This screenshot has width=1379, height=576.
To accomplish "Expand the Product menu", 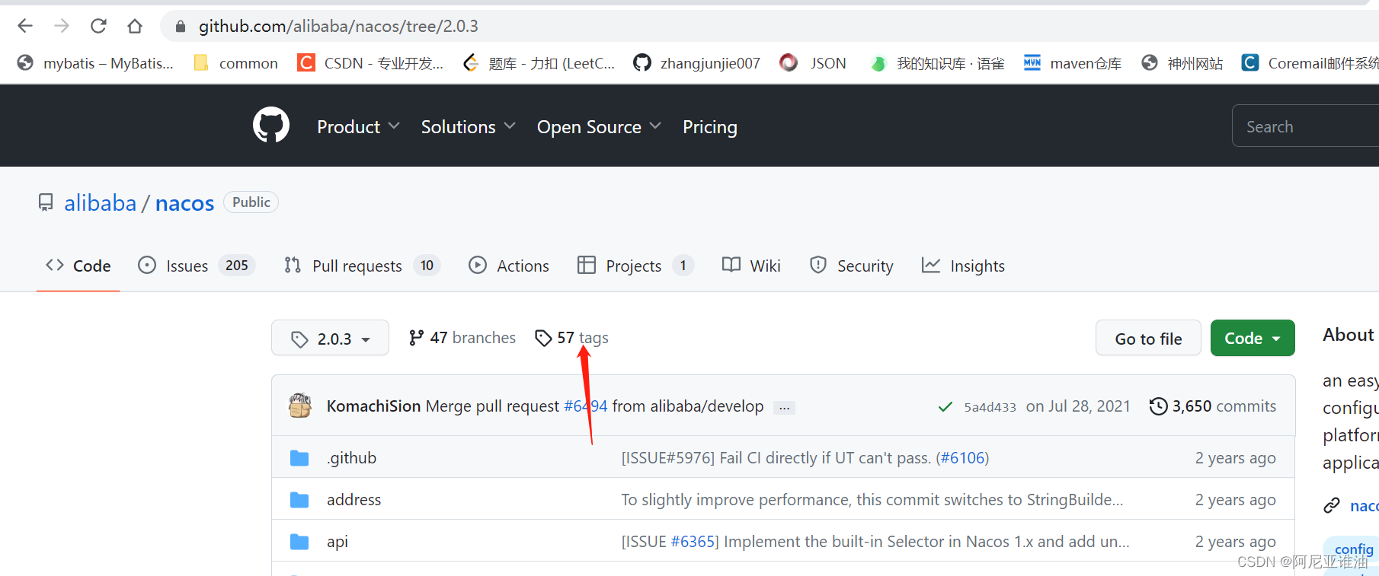I will pyautogui.click(x=358, y=126).
